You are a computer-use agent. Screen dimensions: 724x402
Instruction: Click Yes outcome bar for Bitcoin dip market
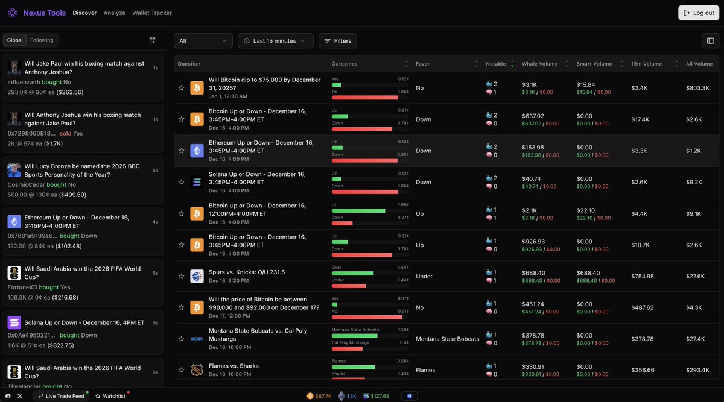[x=370, y=84]
